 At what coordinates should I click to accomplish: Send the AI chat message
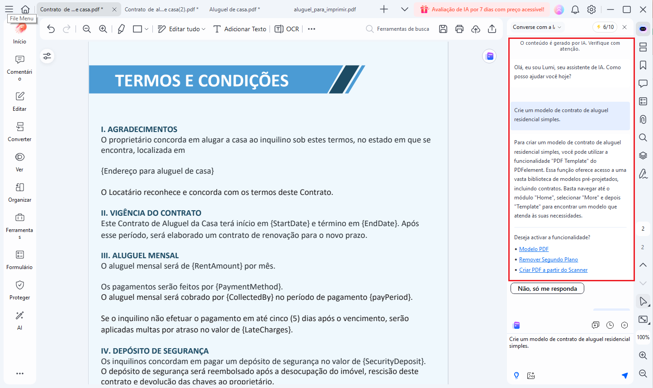pos(625,375)
